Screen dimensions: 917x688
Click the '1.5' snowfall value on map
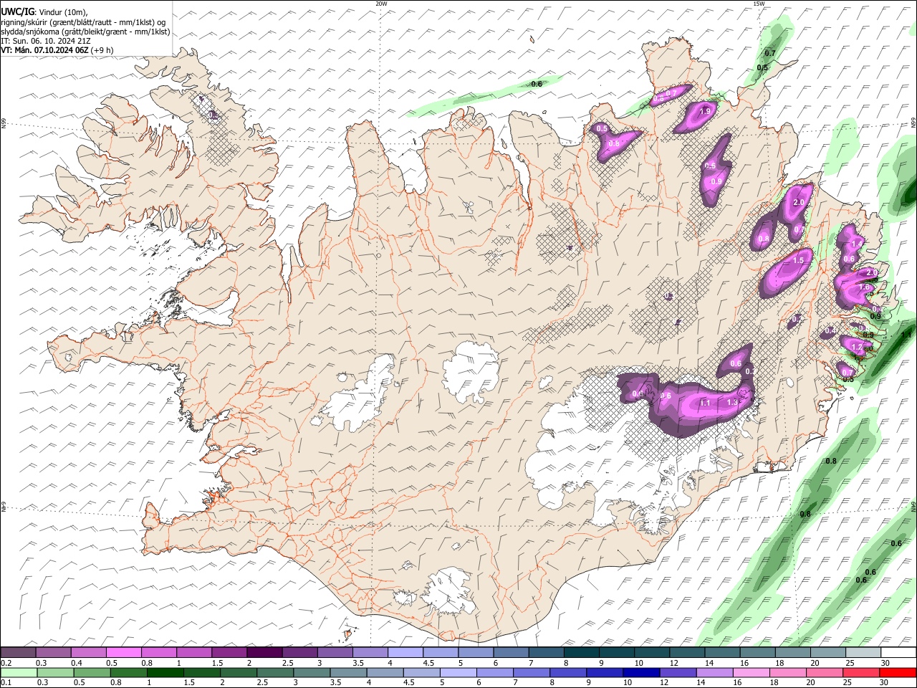[x=799, y=261]
